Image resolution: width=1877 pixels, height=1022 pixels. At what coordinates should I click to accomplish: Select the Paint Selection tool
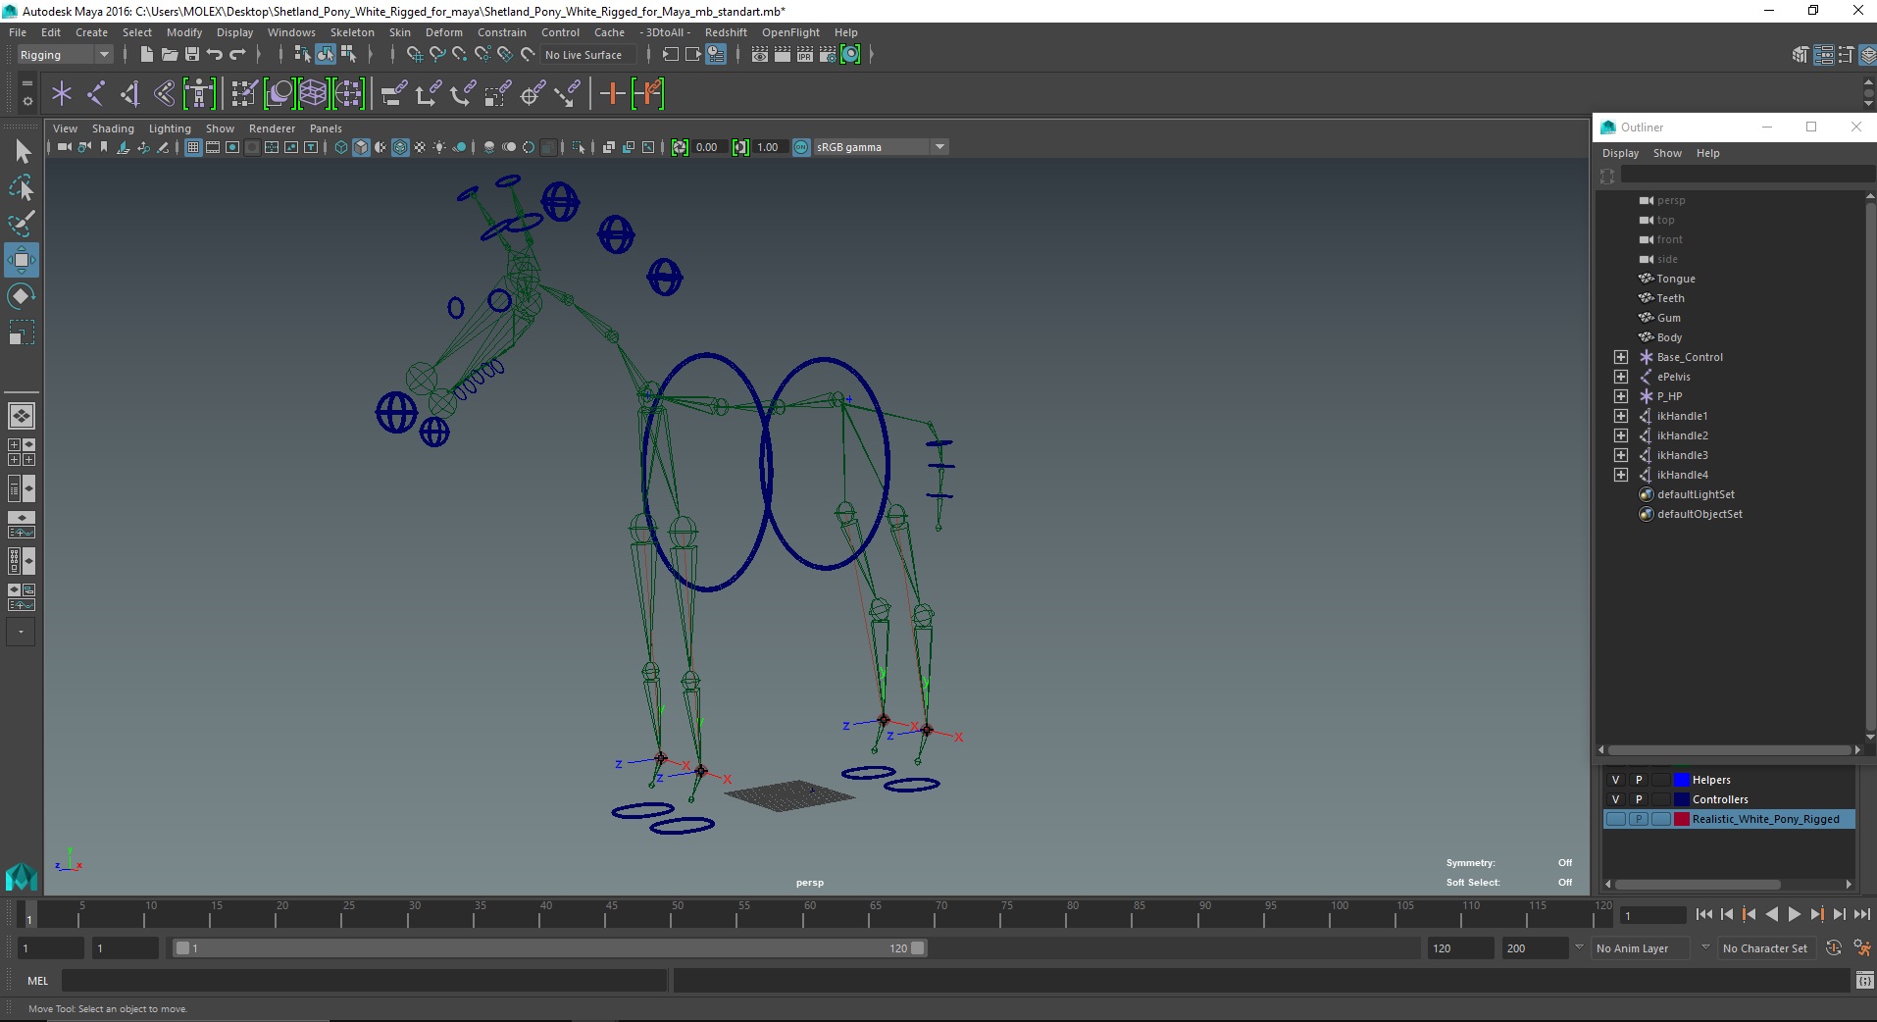[22, 224]
